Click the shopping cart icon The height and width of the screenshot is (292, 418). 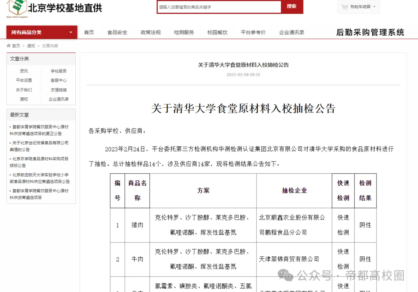[x=344, y=7]
